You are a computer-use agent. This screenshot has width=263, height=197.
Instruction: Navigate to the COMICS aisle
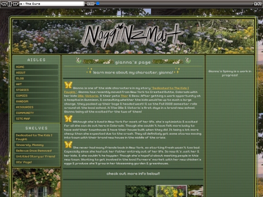(36, 95)
